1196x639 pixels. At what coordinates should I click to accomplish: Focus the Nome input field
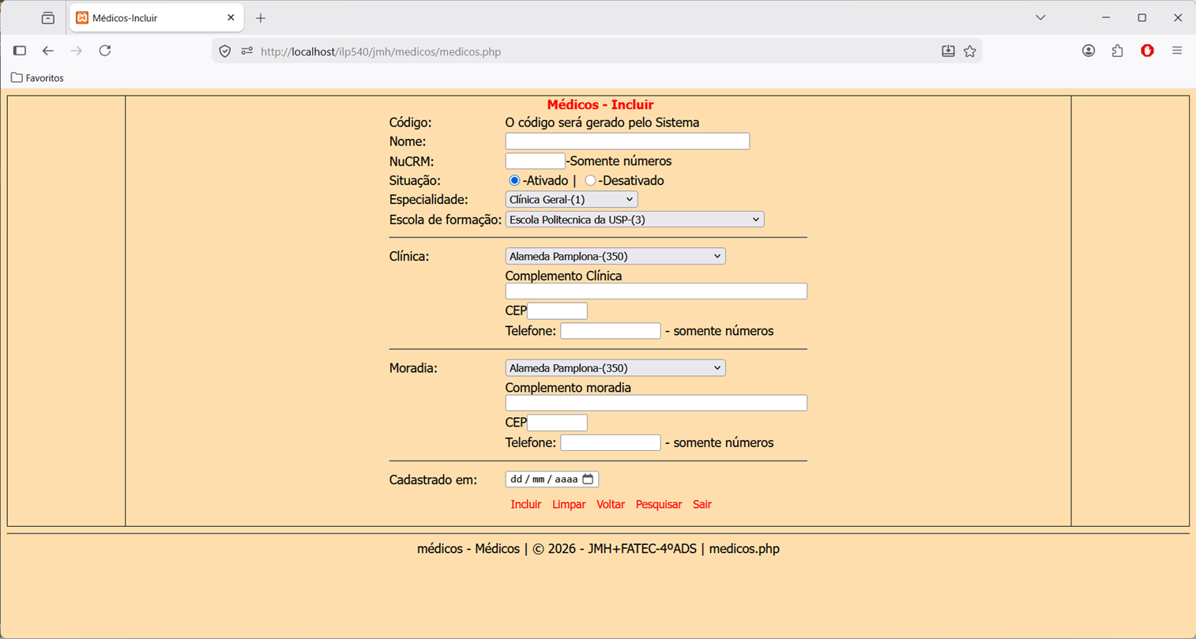click(x=627, y=141)
